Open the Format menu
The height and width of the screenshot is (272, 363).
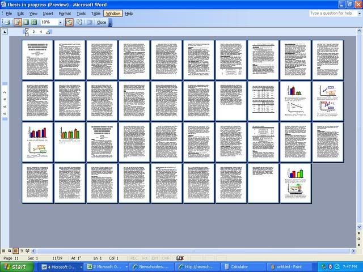(65, 13)
